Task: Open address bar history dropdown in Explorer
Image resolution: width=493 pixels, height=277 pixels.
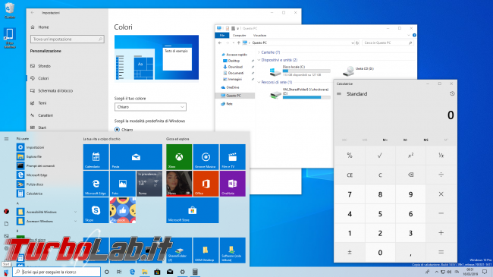Action: pyautogui.click(x=353, y=42)
